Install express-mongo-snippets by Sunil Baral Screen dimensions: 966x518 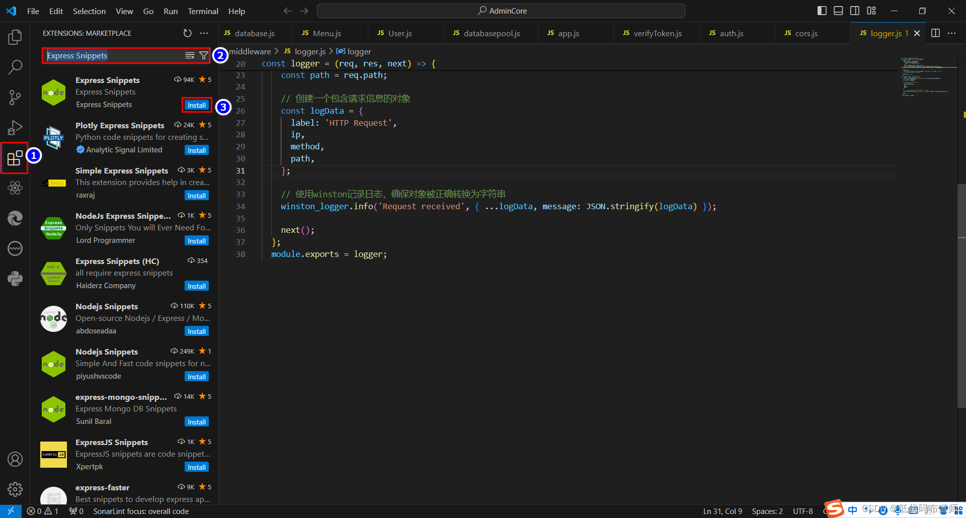pos(197,422)
